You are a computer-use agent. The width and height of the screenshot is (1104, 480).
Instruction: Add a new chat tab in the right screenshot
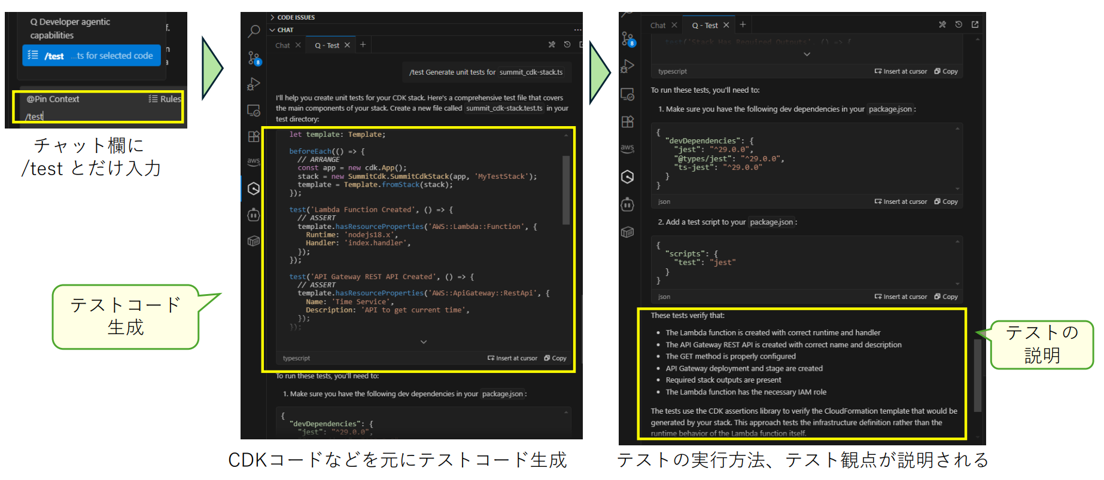[x=743, y=25]
